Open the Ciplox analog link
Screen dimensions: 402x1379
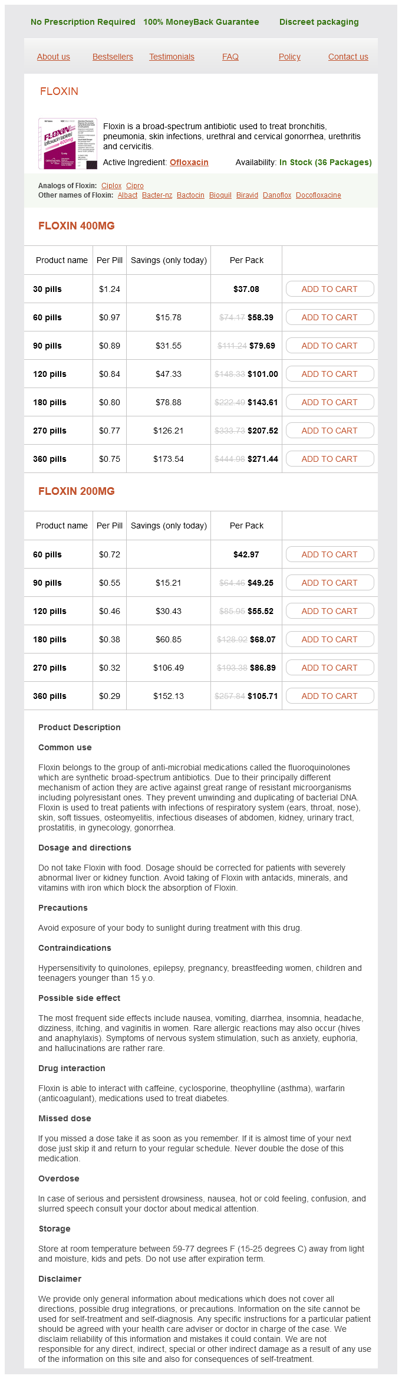coord(111,186)
